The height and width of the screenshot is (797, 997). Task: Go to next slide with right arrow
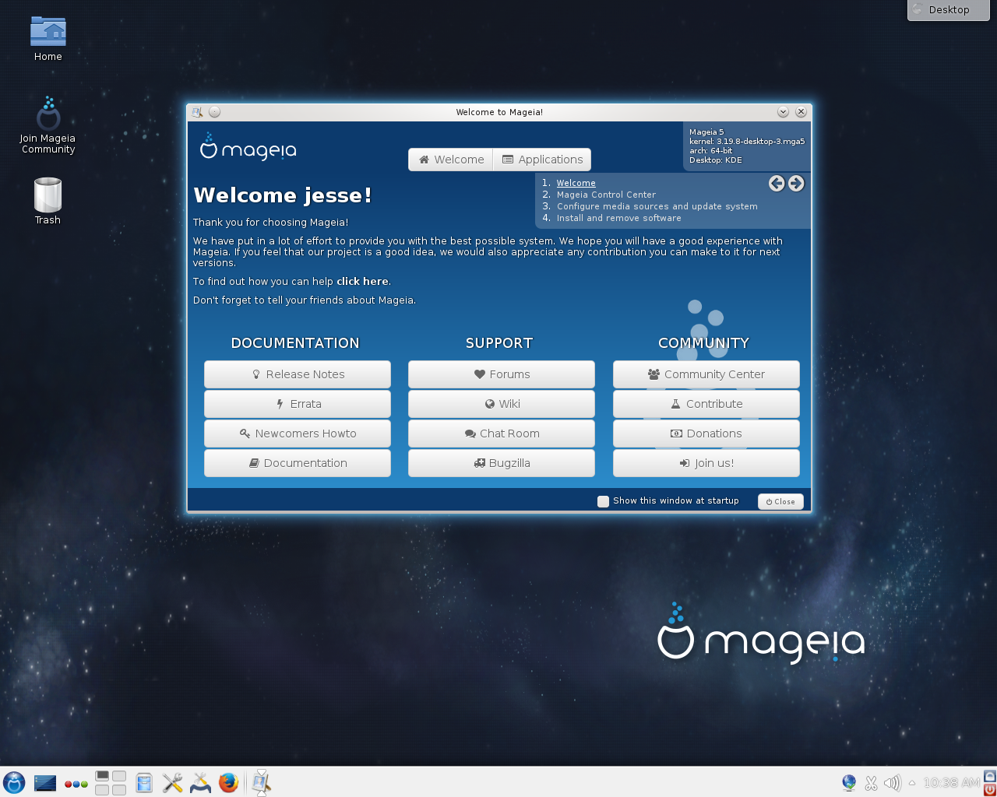click(796, 183)
